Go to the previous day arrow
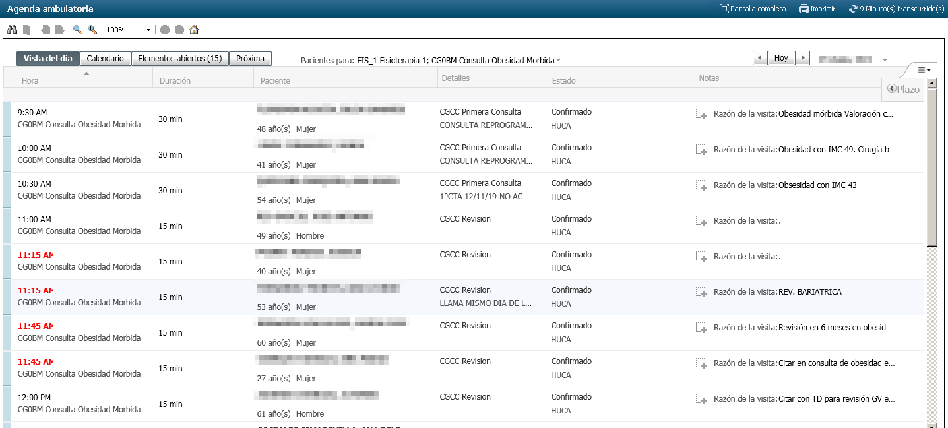Screen dimensions: 948x428 tap(760, 58)
